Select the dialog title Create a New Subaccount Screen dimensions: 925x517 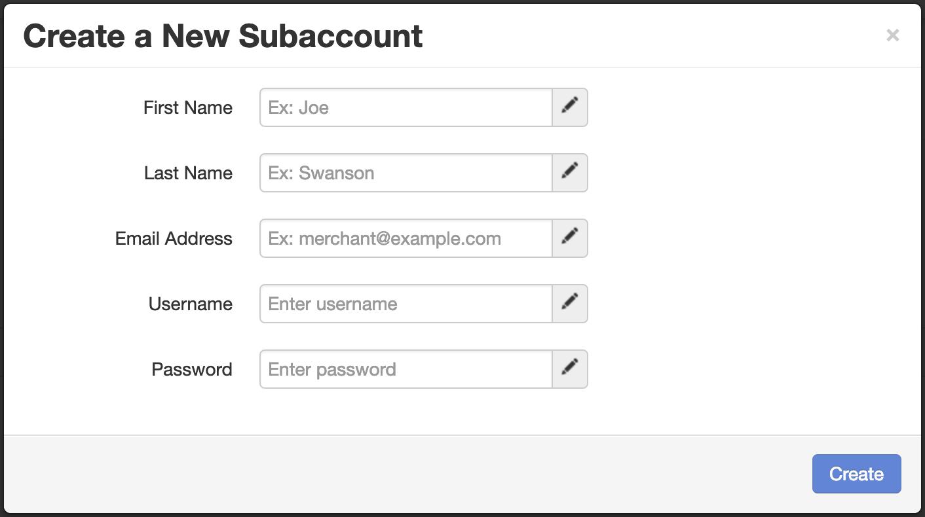(223, 36)
